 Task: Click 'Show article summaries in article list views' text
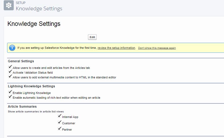[36, 112]
